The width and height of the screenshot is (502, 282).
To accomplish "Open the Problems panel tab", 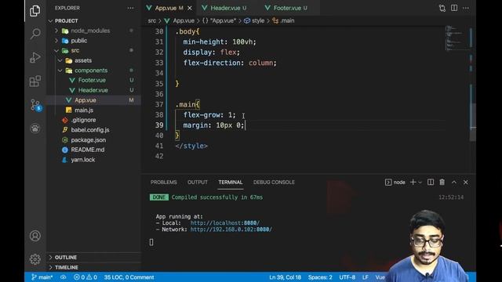I will click(164, 182).
